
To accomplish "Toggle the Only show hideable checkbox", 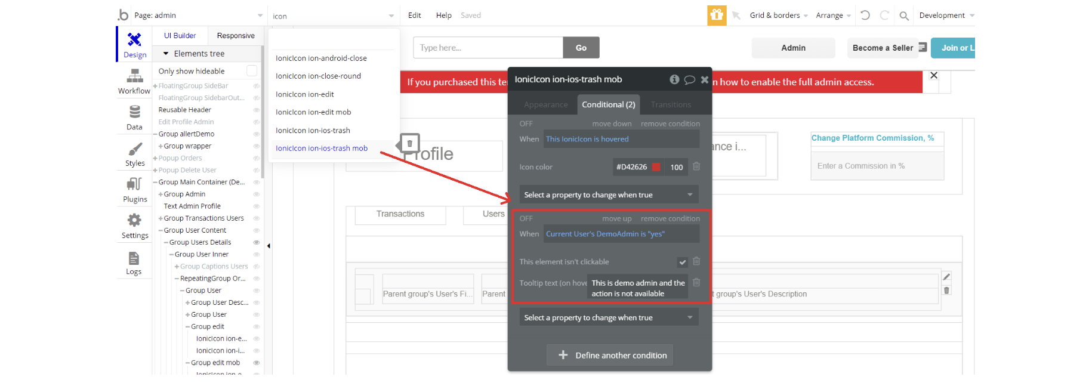I will tap(252, 71).
